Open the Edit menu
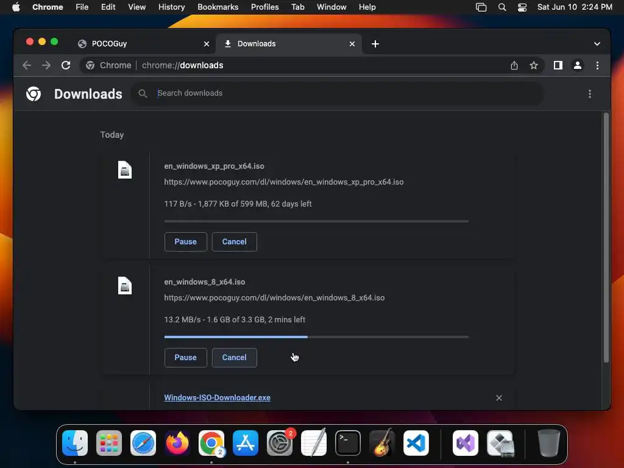Image resolution: width=624 pixels, height=468 pixels. click(108, 7)
